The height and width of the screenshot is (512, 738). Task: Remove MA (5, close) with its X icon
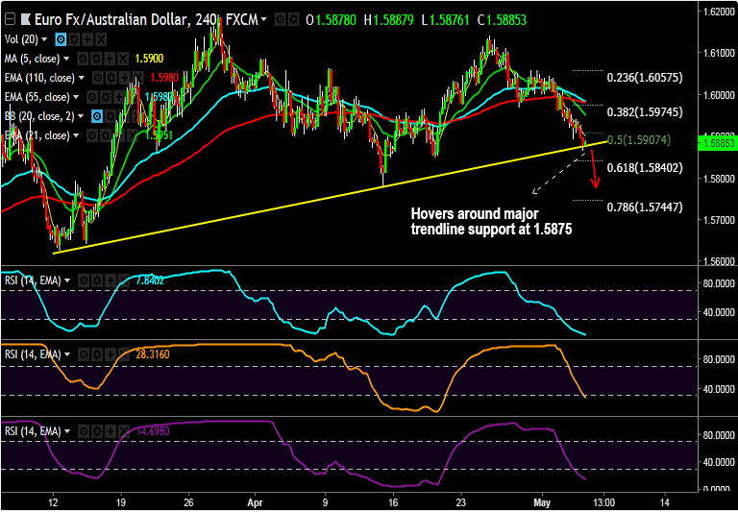click(123, 59)
